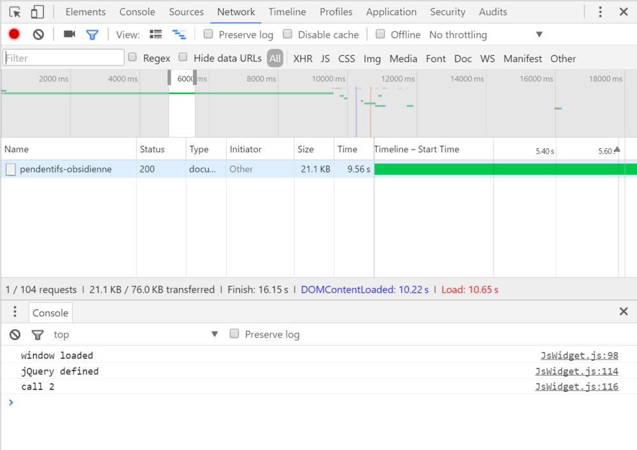637x450 pixels.
Task: Grab left handle of overview selection window
Action: coord(169,78)
